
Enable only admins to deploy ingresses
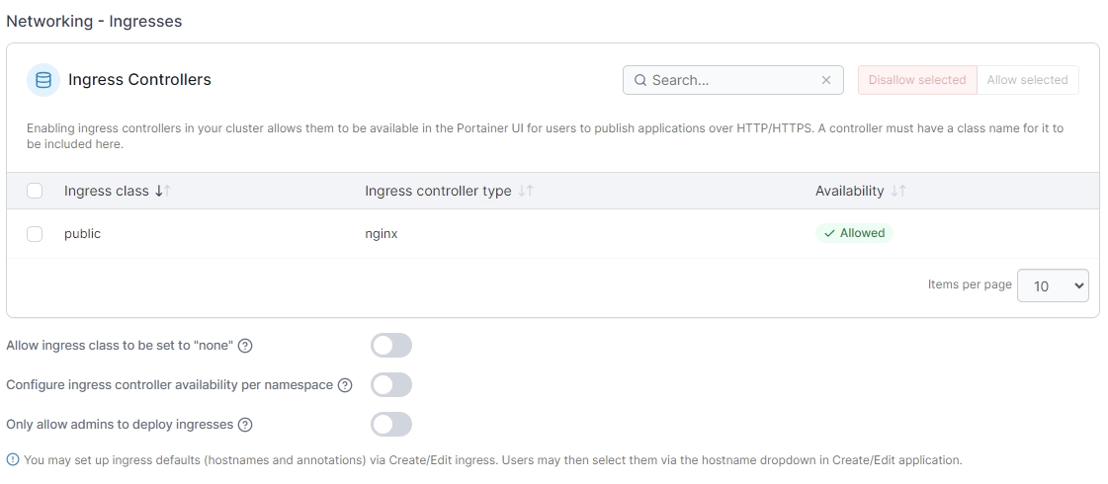click(x=391, y=425)
